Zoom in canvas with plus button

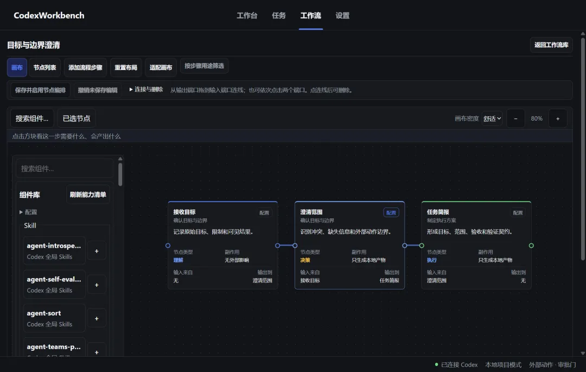(x=558, y=118)
